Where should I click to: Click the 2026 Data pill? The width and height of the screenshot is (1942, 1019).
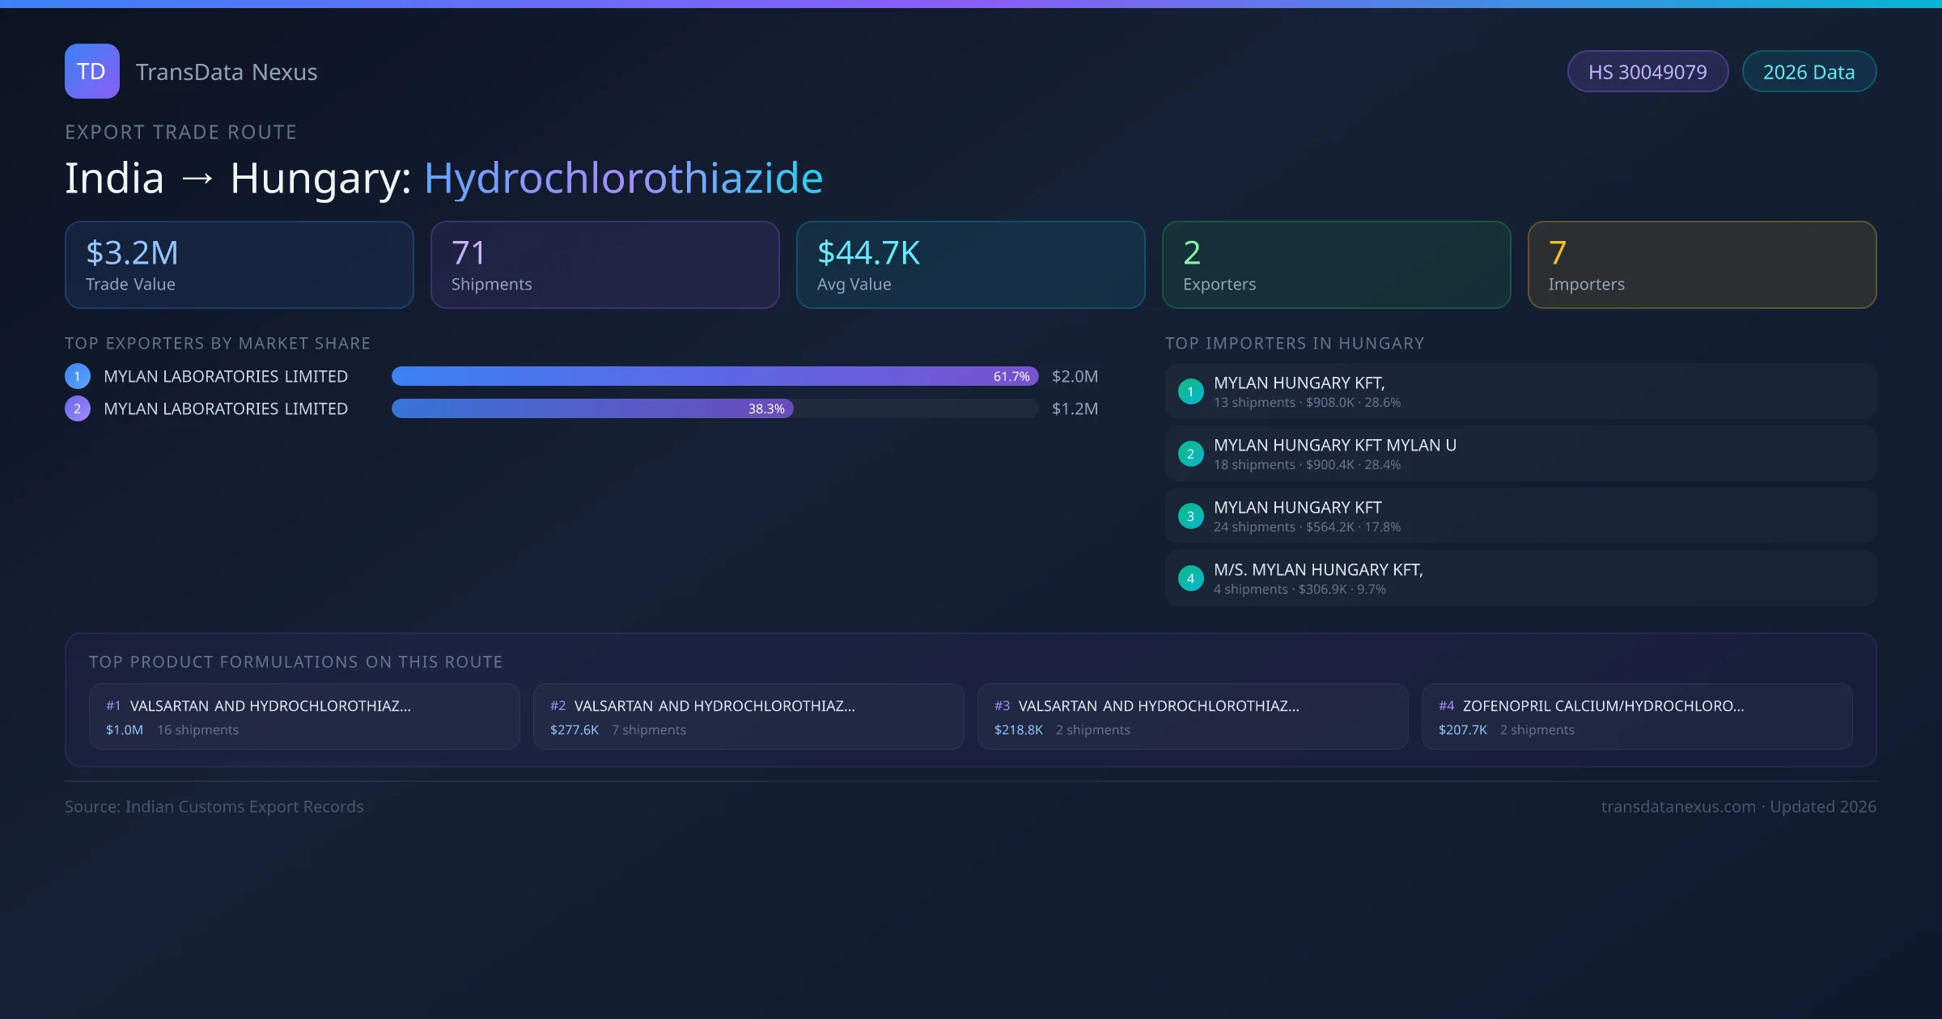click(x=1808, y=72)
